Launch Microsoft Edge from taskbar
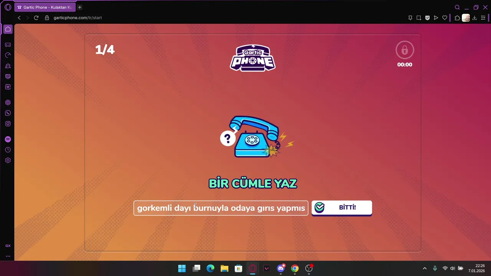 coord(210,268)
